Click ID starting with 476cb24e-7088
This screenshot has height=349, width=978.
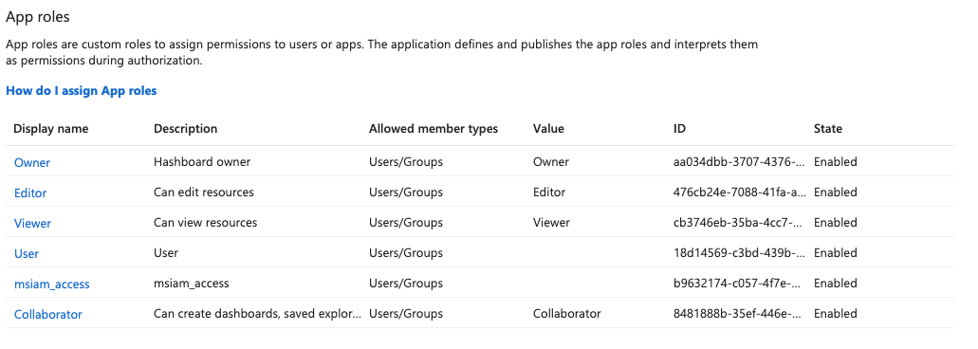click(x=740, y=193)
